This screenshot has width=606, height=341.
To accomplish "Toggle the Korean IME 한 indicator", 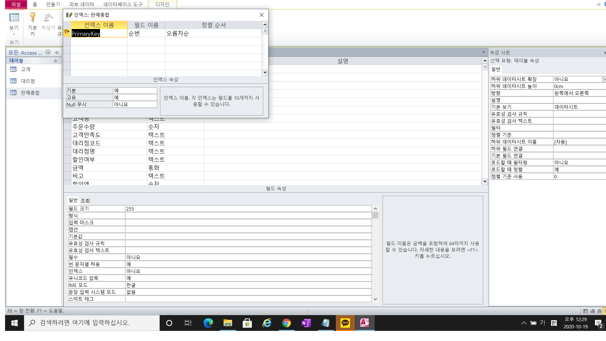I will coord(554,323).
